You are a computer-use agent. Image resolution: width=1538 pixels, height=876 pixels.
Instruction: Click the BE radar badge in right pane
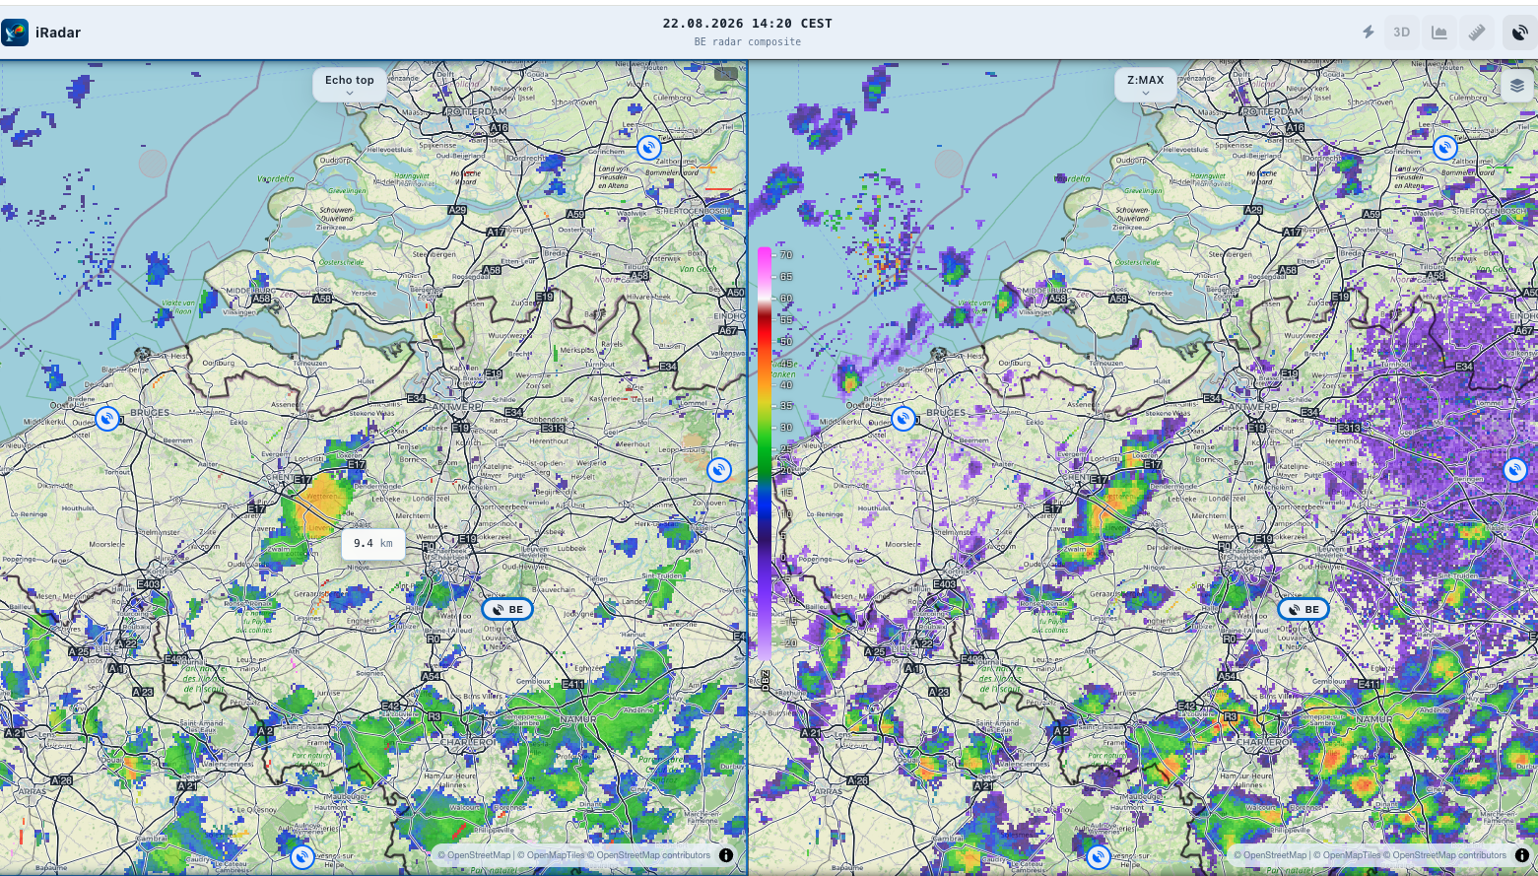coord(1304,609)
